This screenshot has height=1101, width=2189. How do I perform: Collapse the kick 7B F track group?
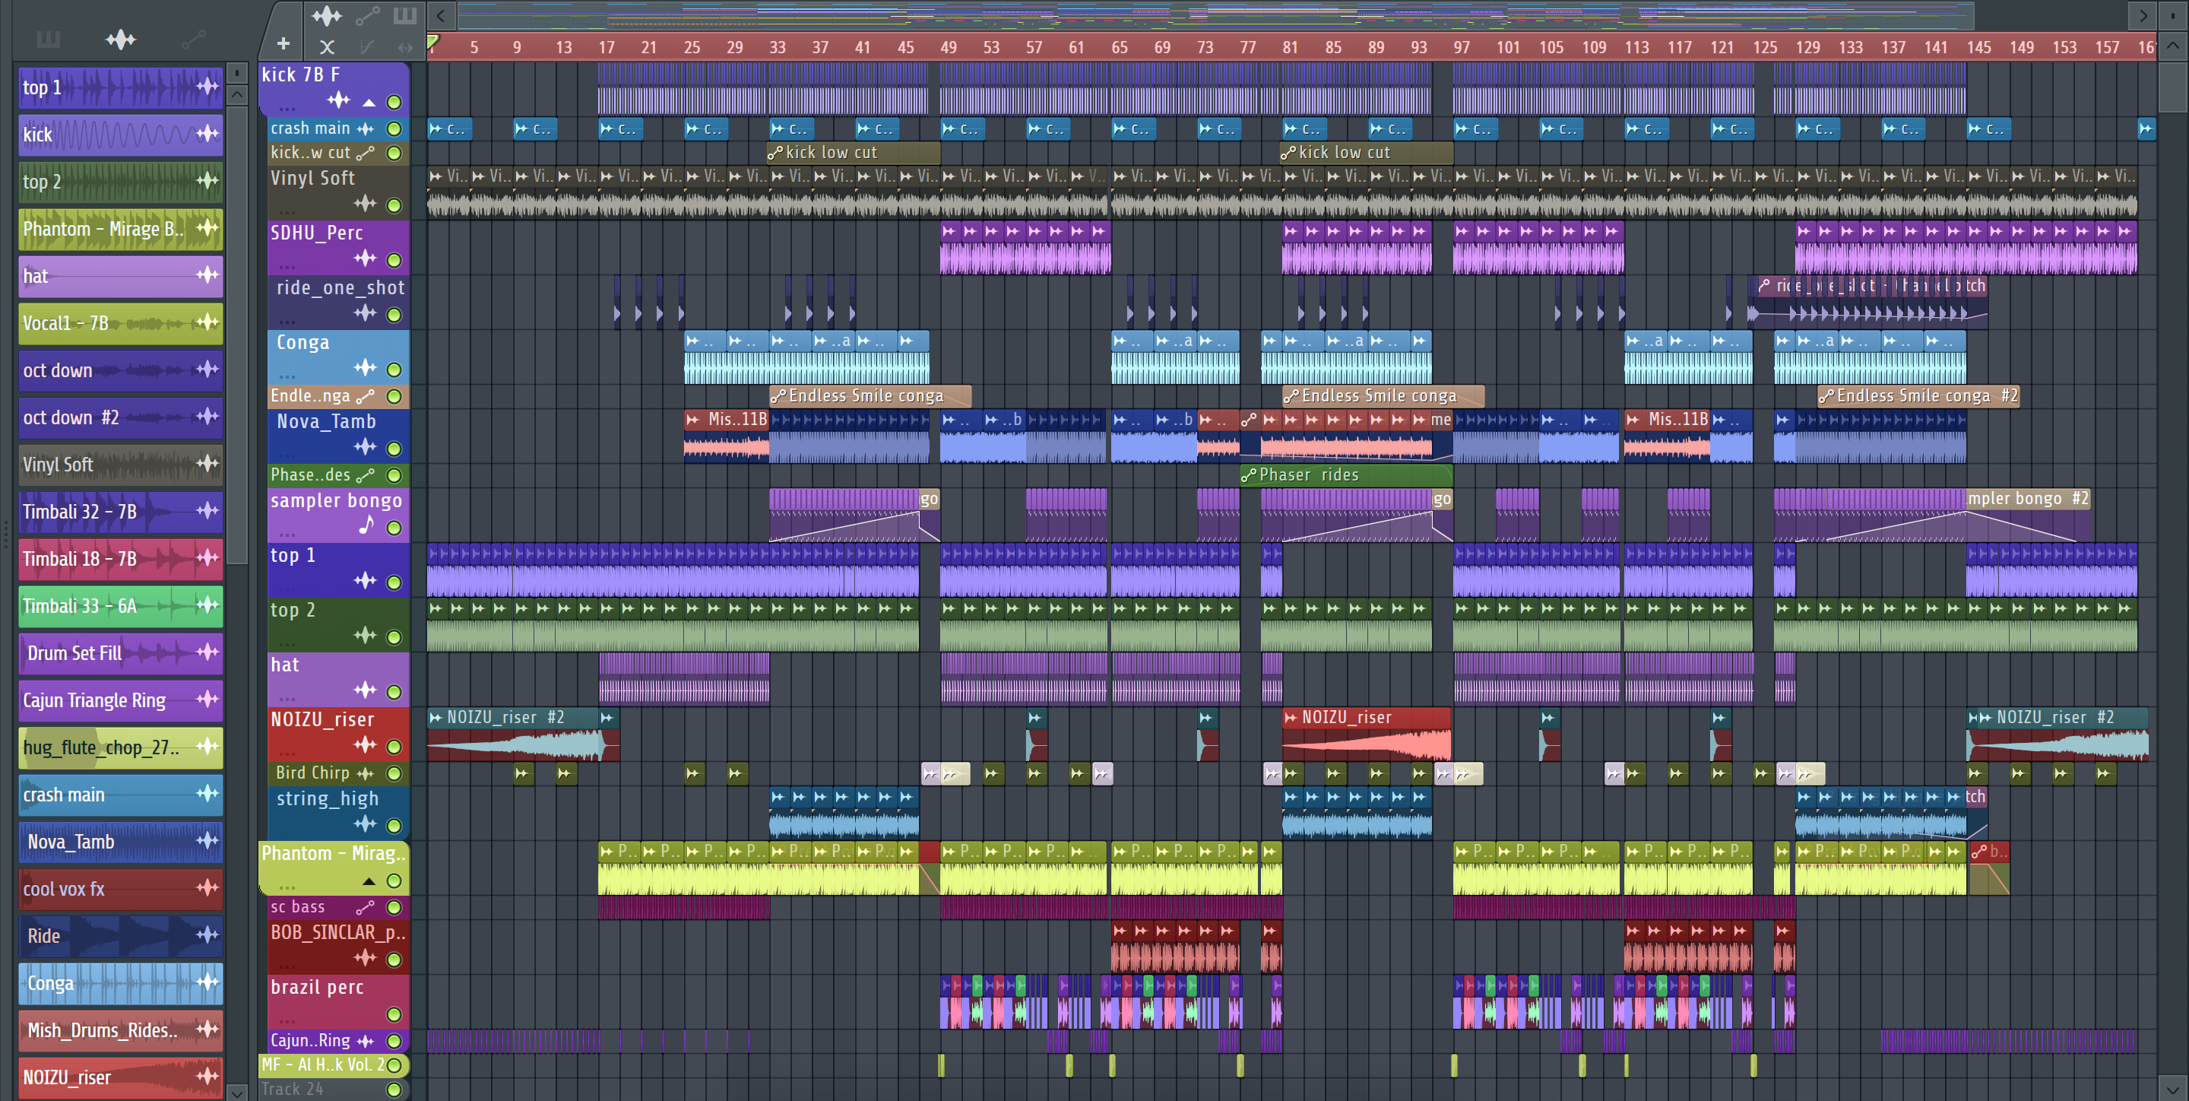369,103
